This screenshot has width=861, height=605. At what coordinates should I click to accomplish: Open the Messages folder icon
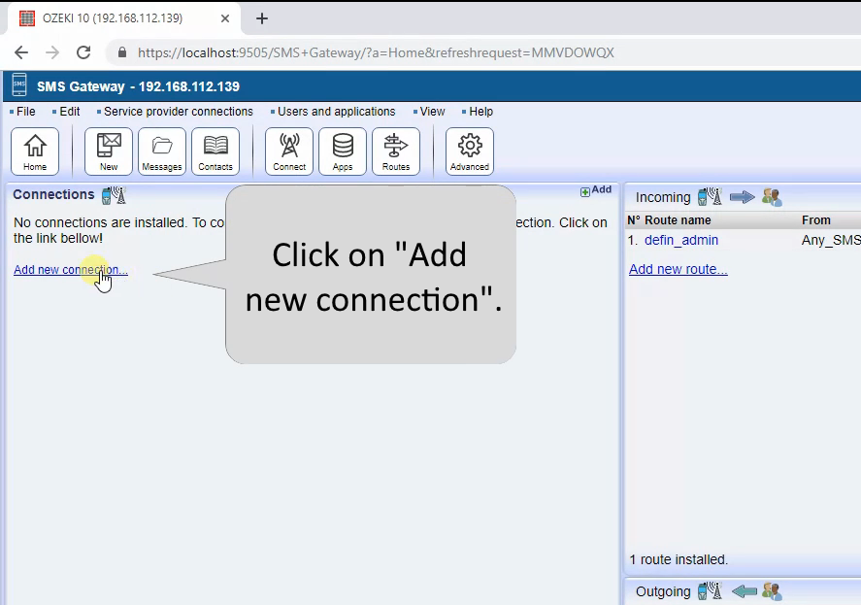click(x=162, y=151)
